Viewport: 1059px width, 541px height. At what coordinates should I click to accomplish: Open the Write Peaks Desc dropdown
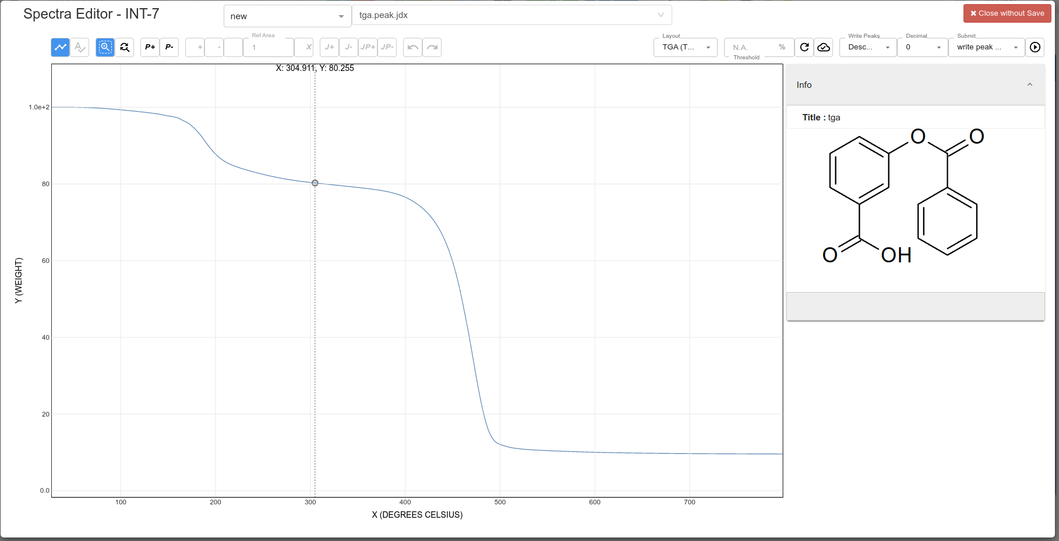pyautogui.click(x=868, y=47)
